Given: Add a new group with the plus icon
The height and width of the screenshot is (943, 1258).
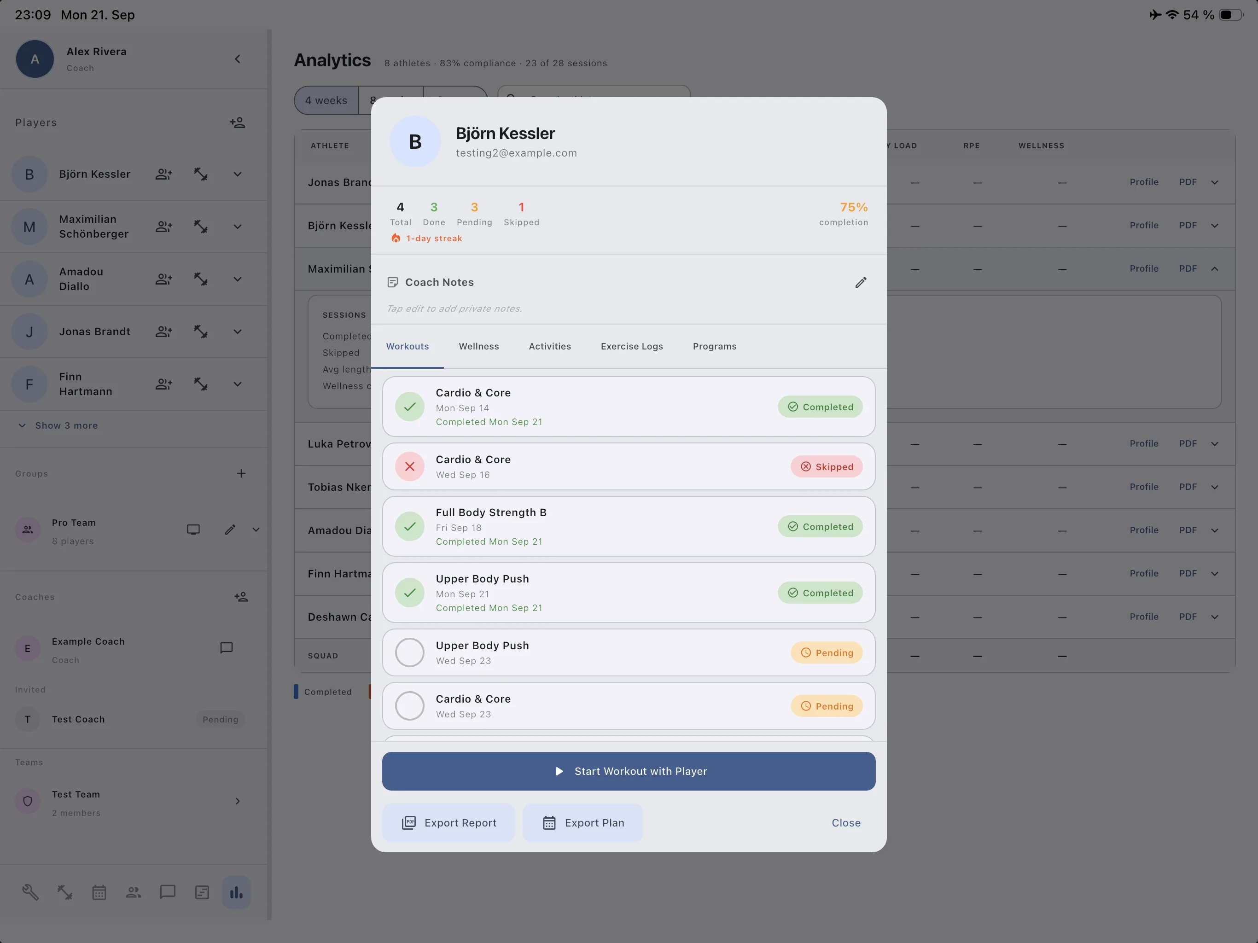Looking at the screenshot, I should pos(241,473).
